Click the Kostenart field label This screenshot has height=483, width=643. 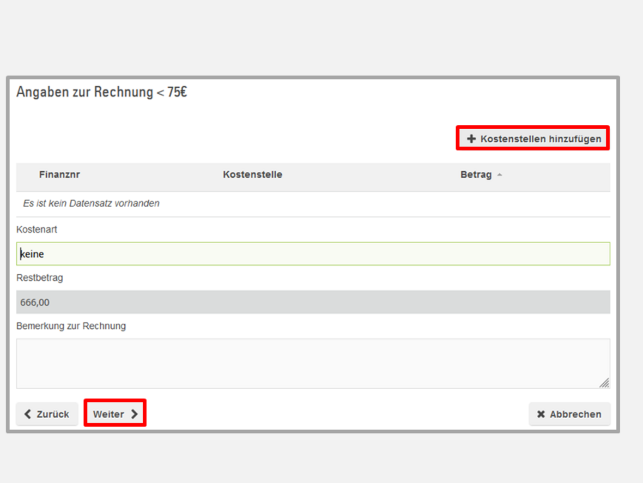click(37, 230)
